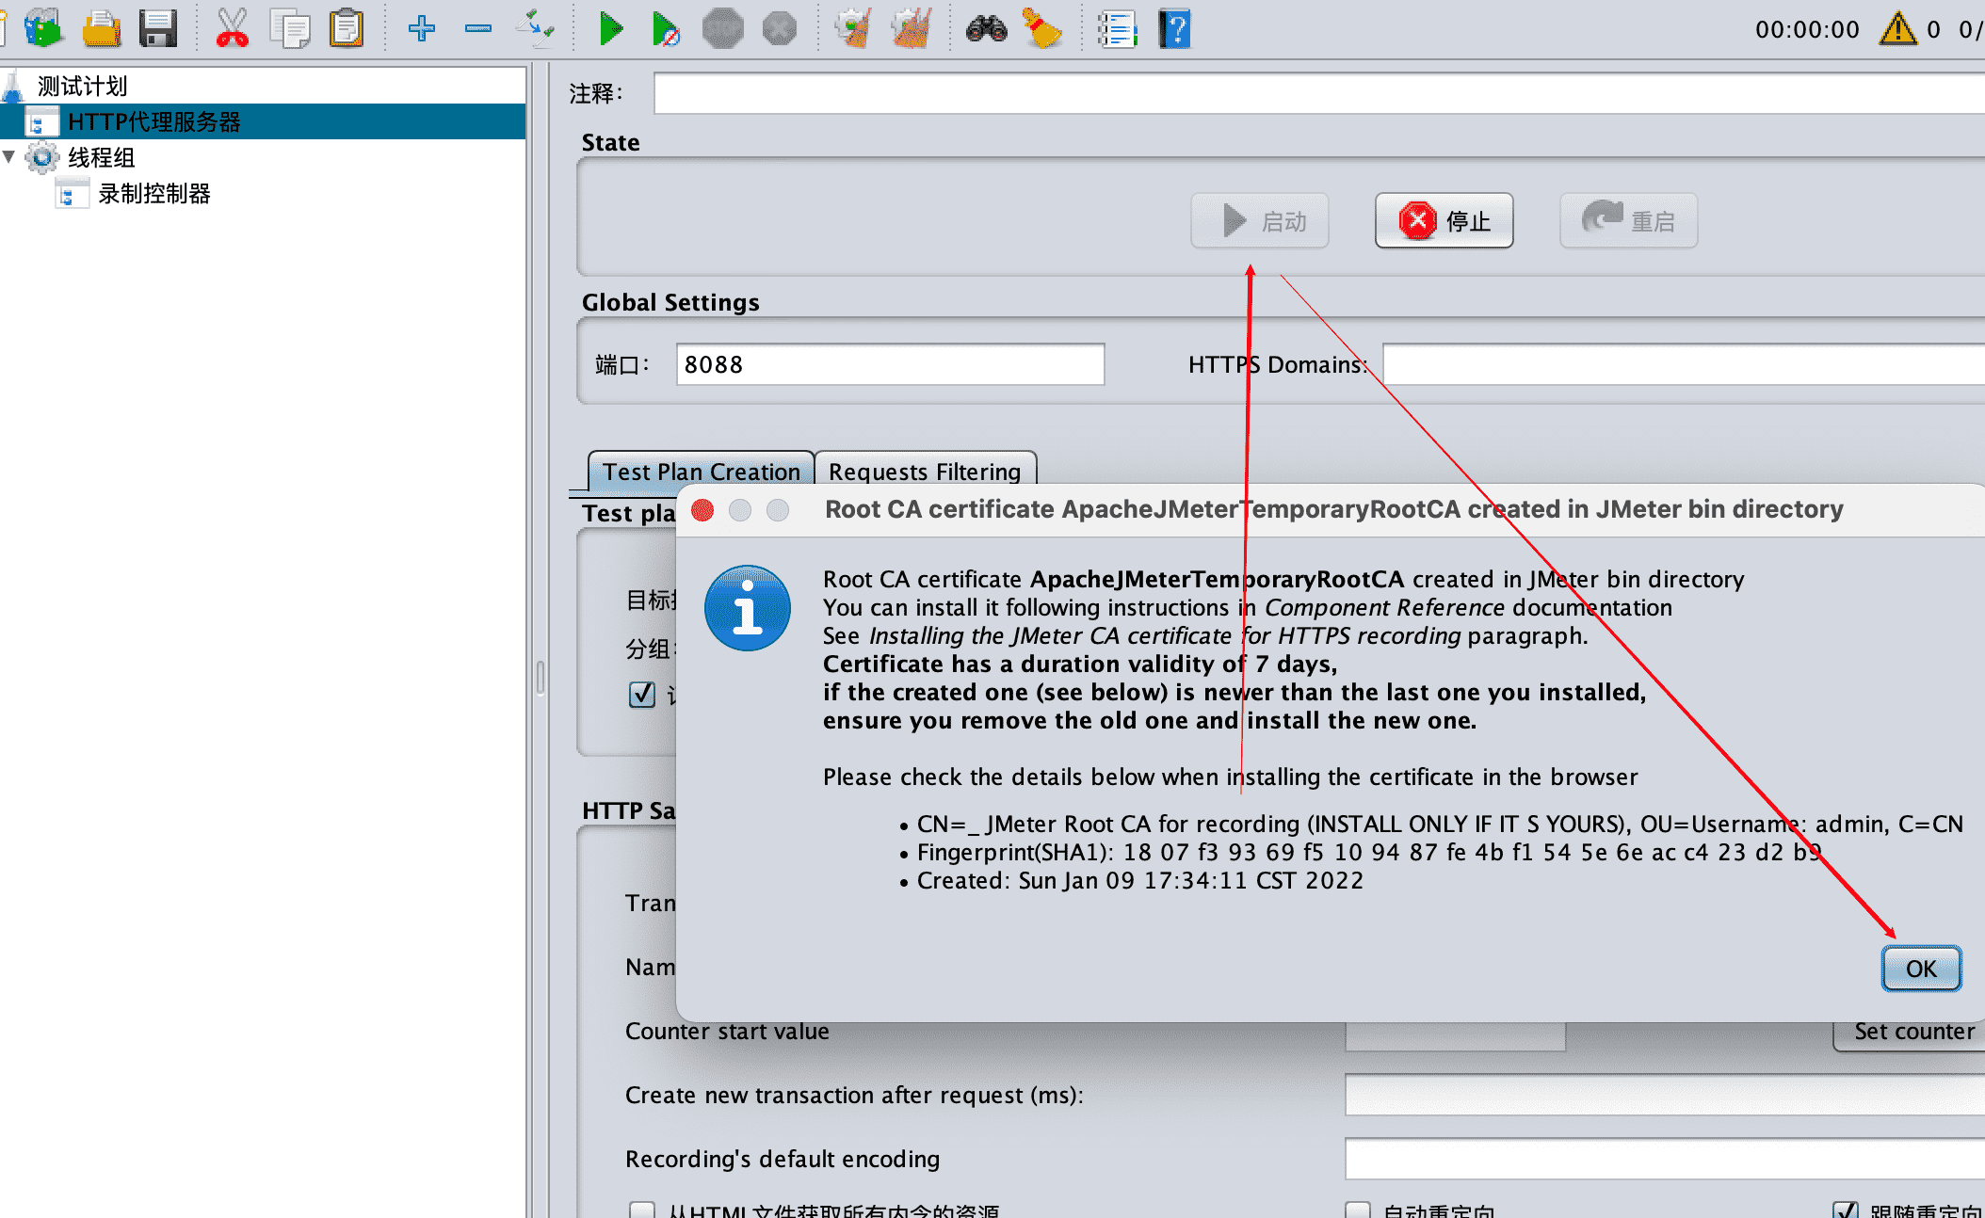This screenshot has height=1218, width=1985.
Task: Collapse all nodes with minus icon
Action: tap(478, 28)
